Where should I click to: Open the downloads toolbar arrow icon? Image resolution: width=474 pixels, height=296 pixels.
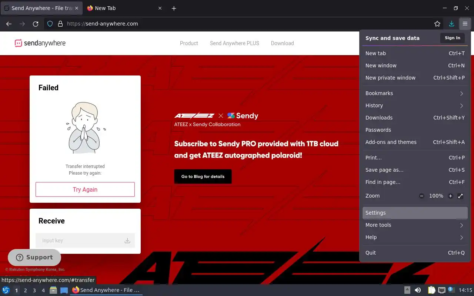point(451,24)
